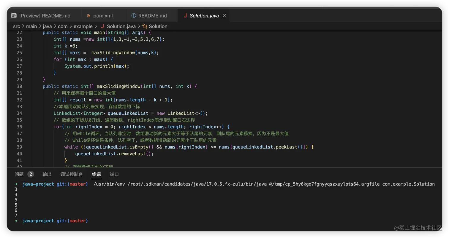Click the Java file icon in breadcrumb
Viewport: 449px width, 238px height.
(x=102, y=26)
